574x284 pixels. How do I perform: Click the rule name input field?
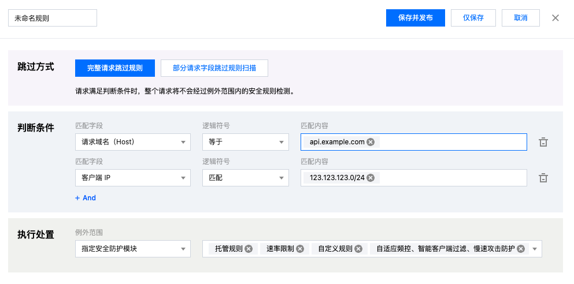53,18
